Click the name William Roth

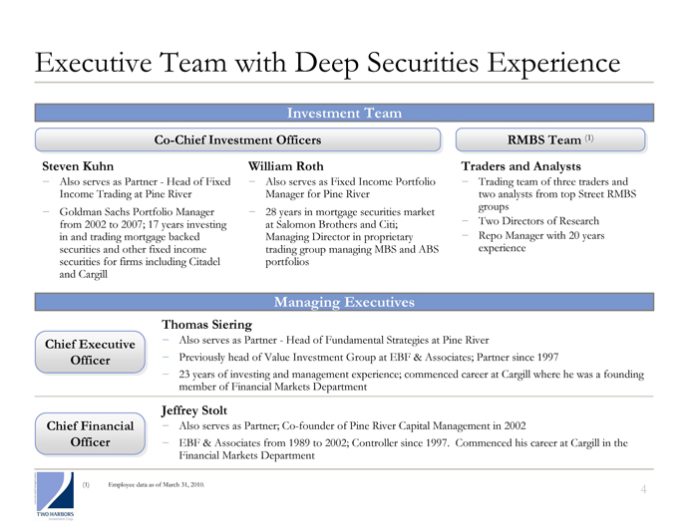point(285,166)
